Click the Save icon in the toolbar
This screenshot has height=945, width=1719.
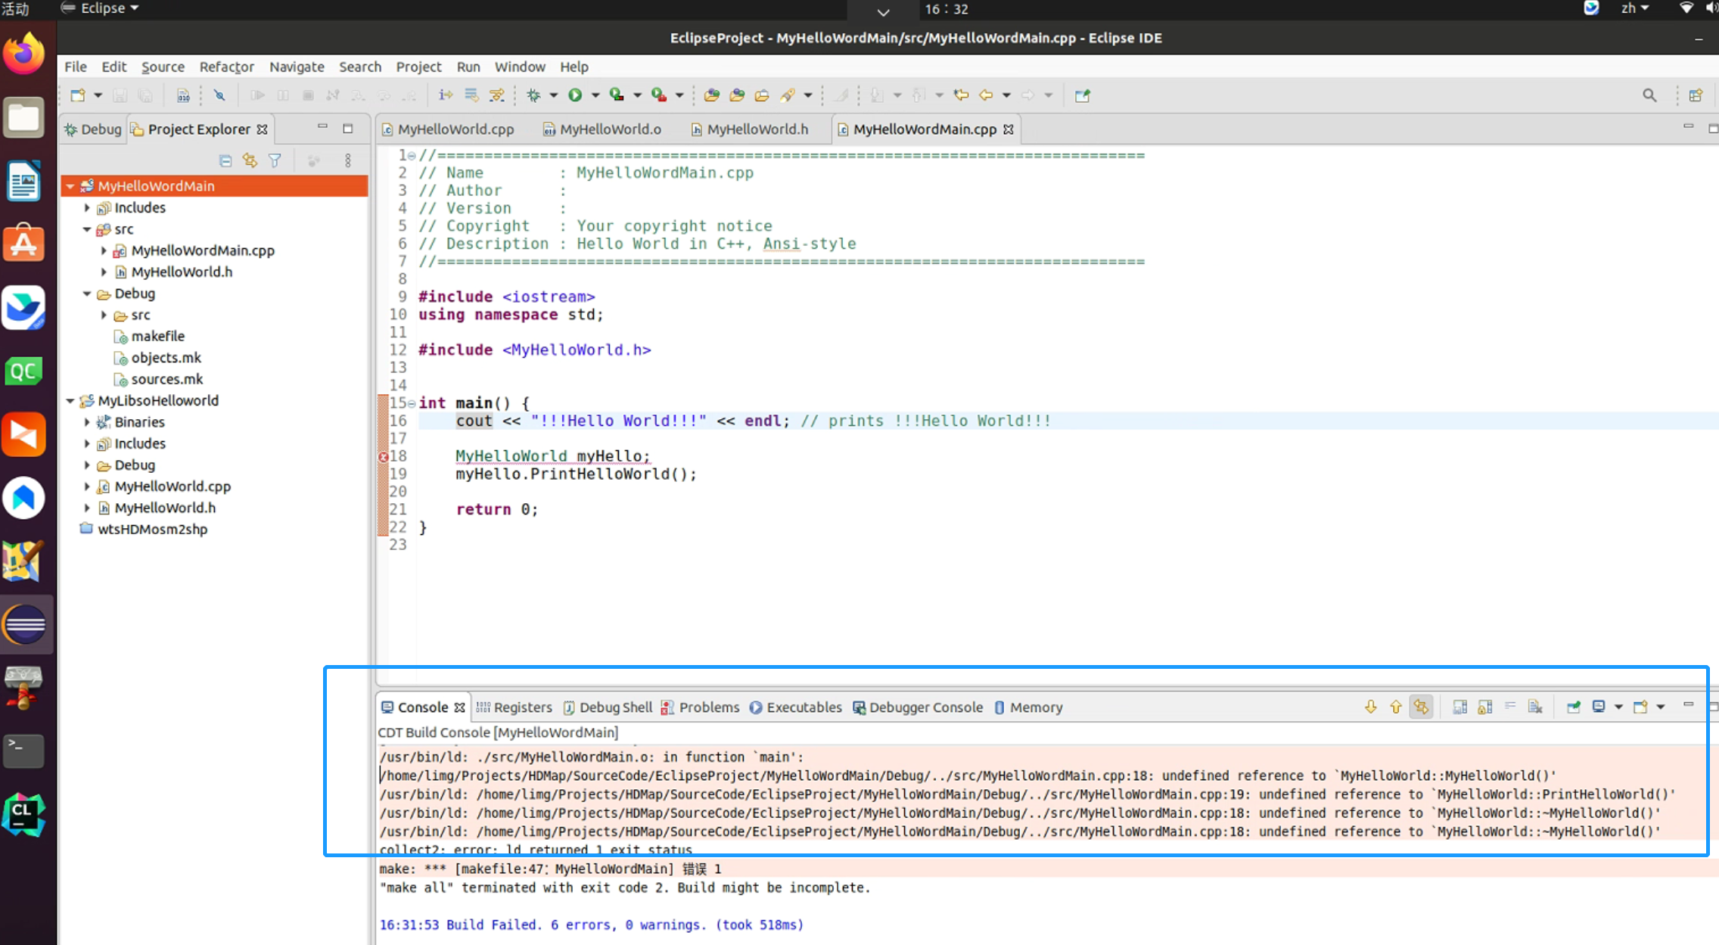120,95
